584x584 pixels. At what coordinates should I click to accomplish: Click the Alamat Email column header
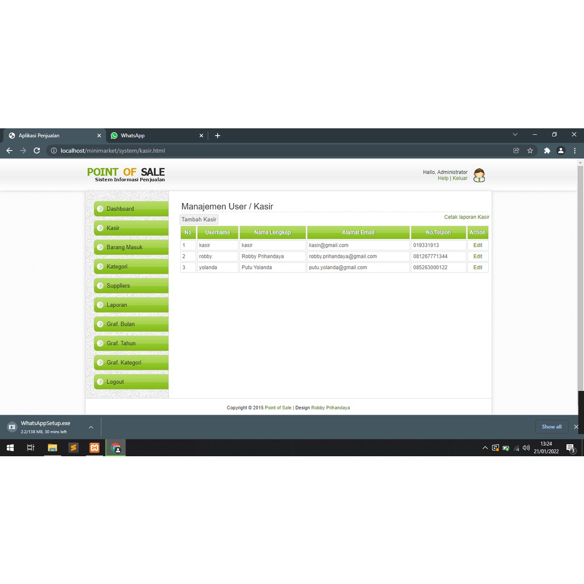tap(358, 233)
